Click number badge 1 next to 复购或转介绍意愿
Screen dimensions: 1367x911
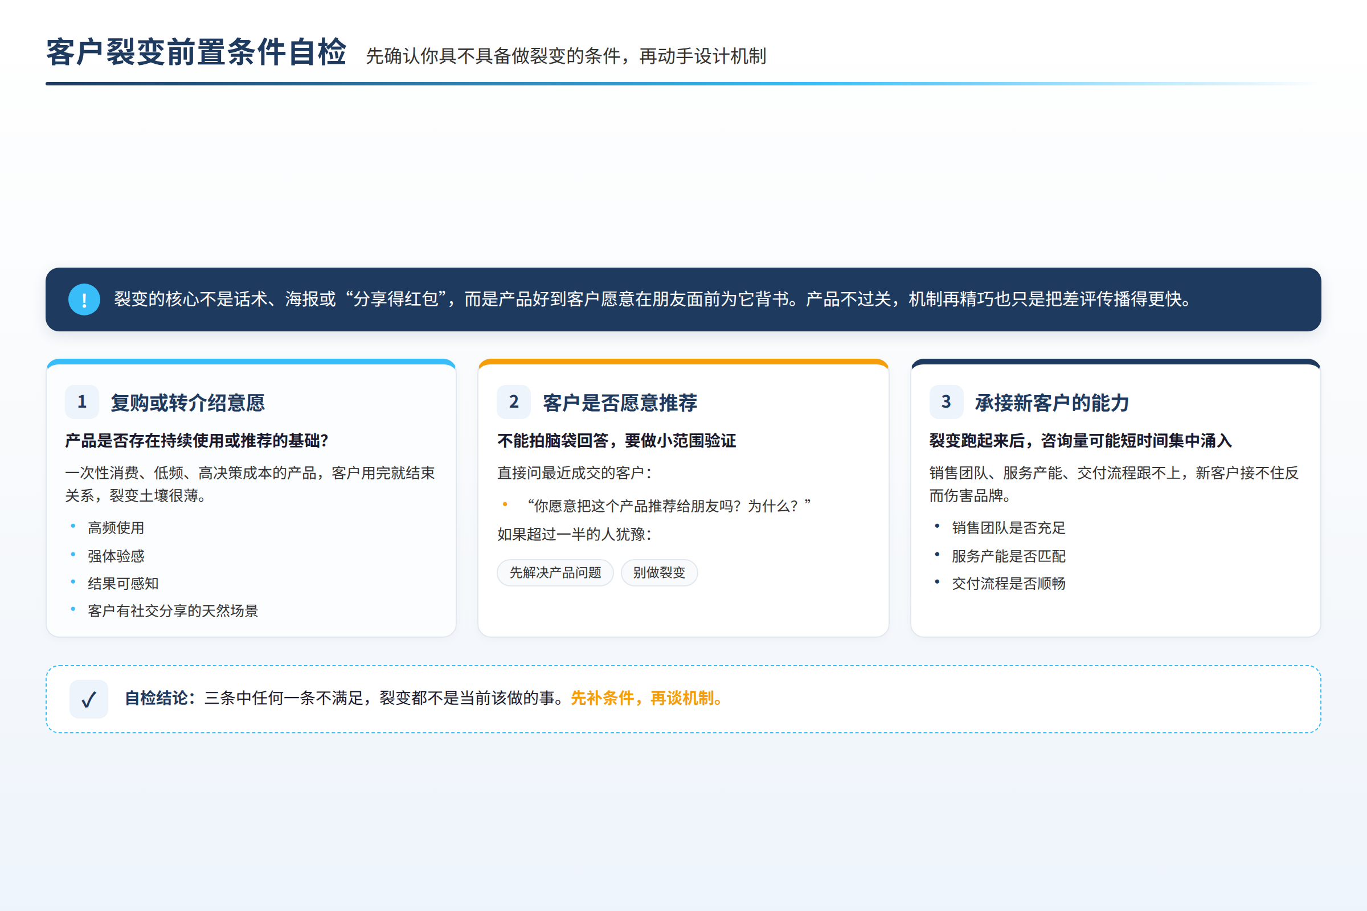(x=82, y=401)
